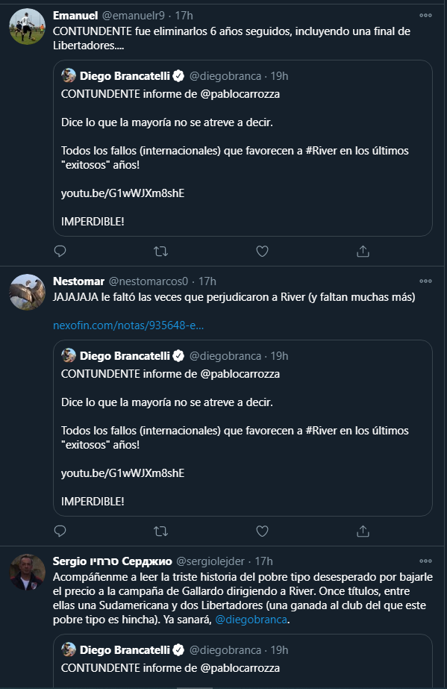Open the 17h timestamp on Sergio's tweet

[x=264, y=561]
